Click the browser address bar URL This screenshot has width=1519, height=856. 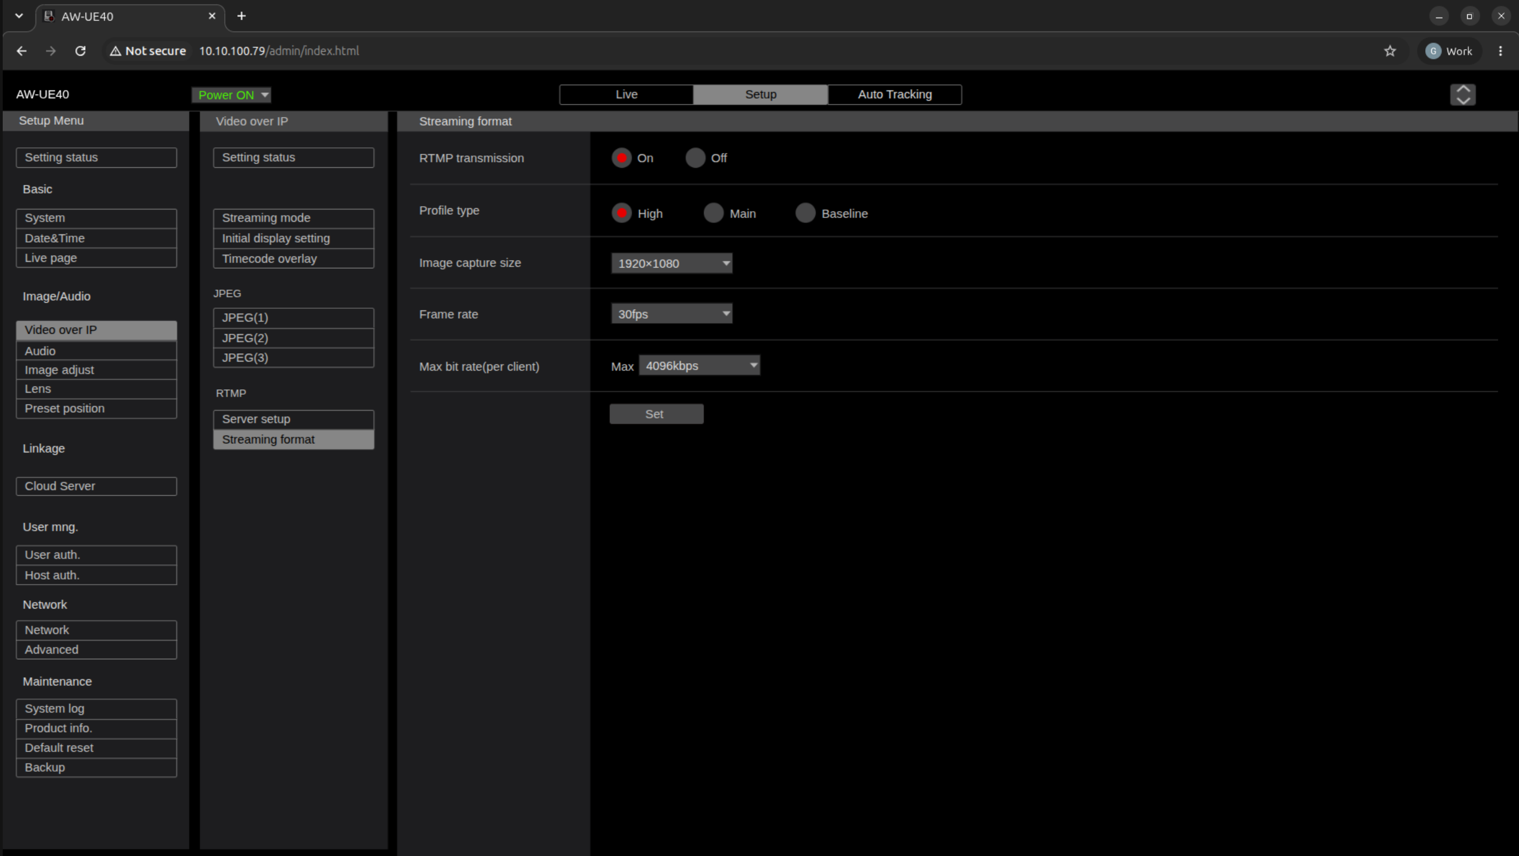279,51
